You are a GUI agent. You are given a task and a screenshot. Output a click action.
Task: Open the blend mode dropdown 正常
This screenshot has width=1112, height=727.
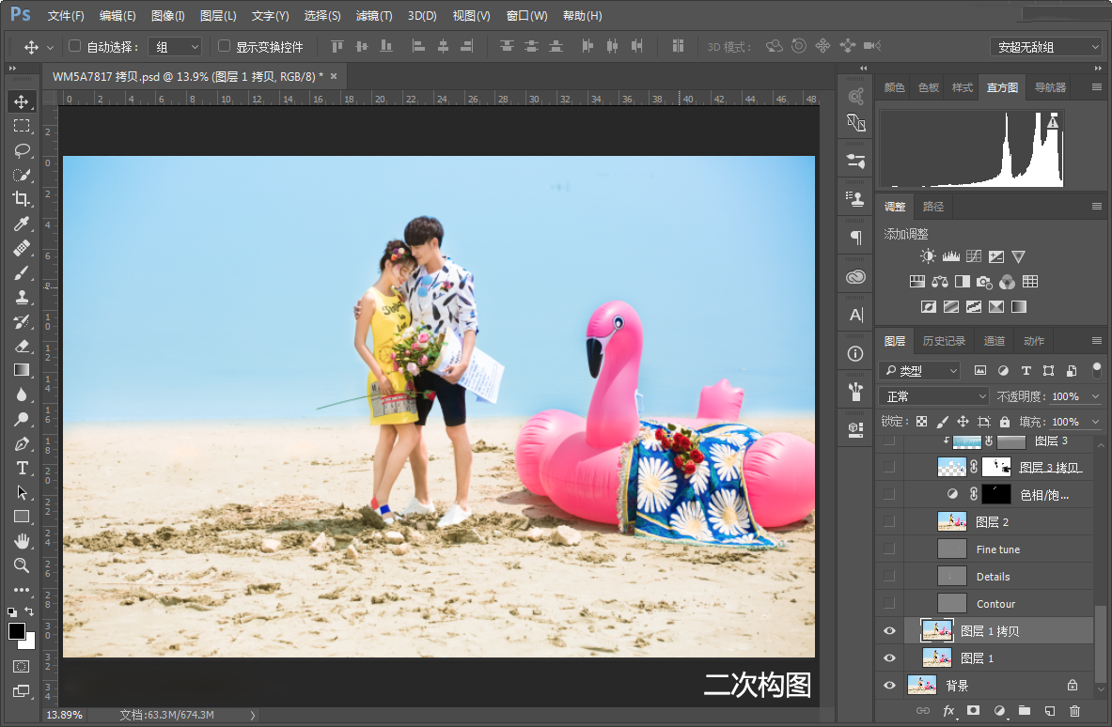pyautogui.click(x=933, y=396)
